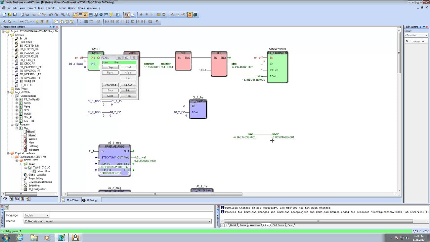Select the DI_2_his FT_ChkBool block
The image size is (430, 242).
tap(198, 109)
